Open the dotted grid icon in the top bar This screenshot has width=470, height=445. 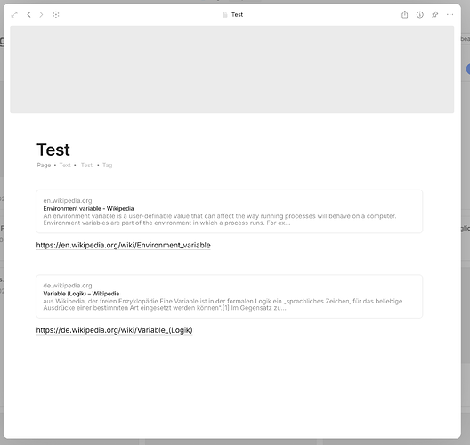[x=56, y=14]
